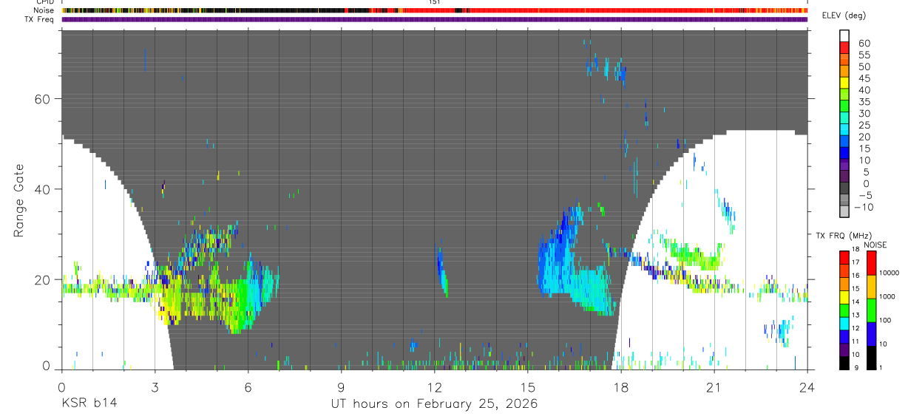This screenshot has height=419, width=908.
Task: Click the "18" tick label on the UT hours axis
Action: (x=620, y=387)
